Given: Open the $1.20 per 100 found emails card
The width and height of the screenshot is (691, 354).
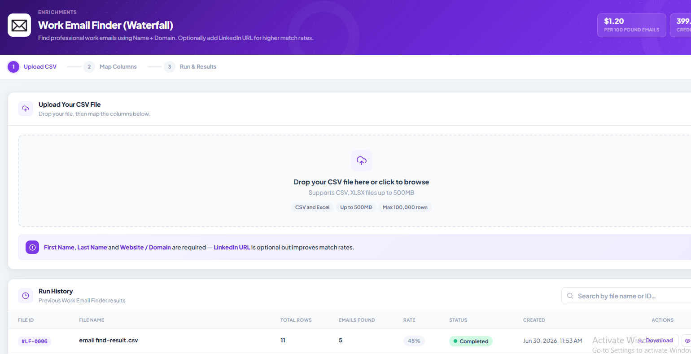Looking at the screenshot, I should click(x=632, y=25).
